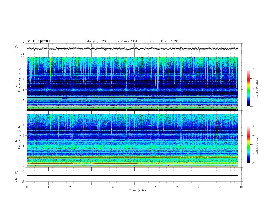Click inside the ch.2 spectrogram panel
This screenshot has height=210, width=272.
(132, 141)
